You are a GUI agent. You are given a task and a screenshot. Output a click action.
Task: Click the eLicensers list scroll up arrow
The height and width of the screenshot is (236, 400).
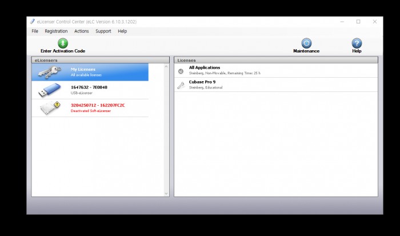[166, 67]
